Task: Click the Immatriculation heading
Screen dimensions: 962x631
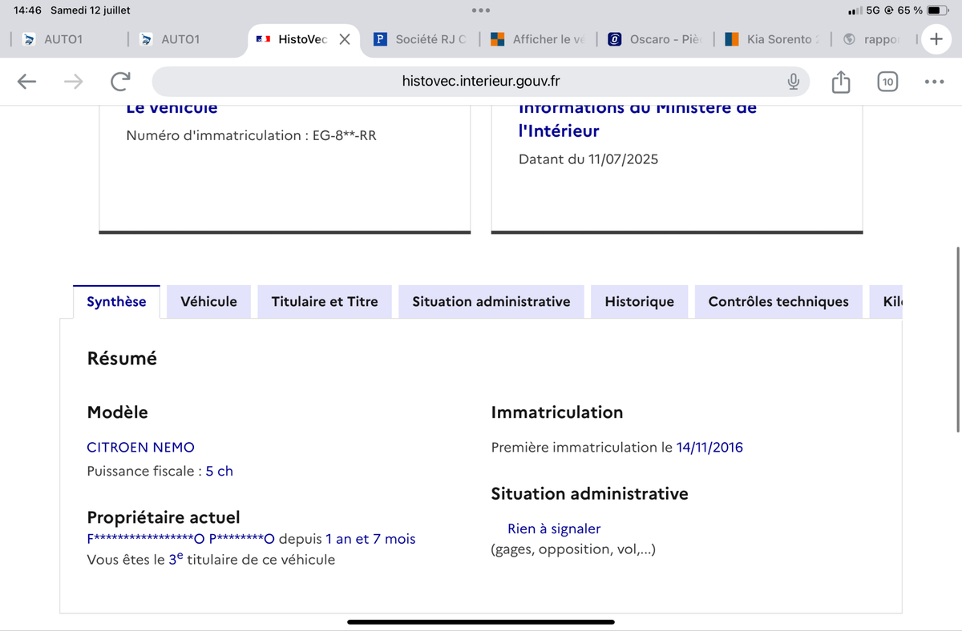Action: coord(557,412)
